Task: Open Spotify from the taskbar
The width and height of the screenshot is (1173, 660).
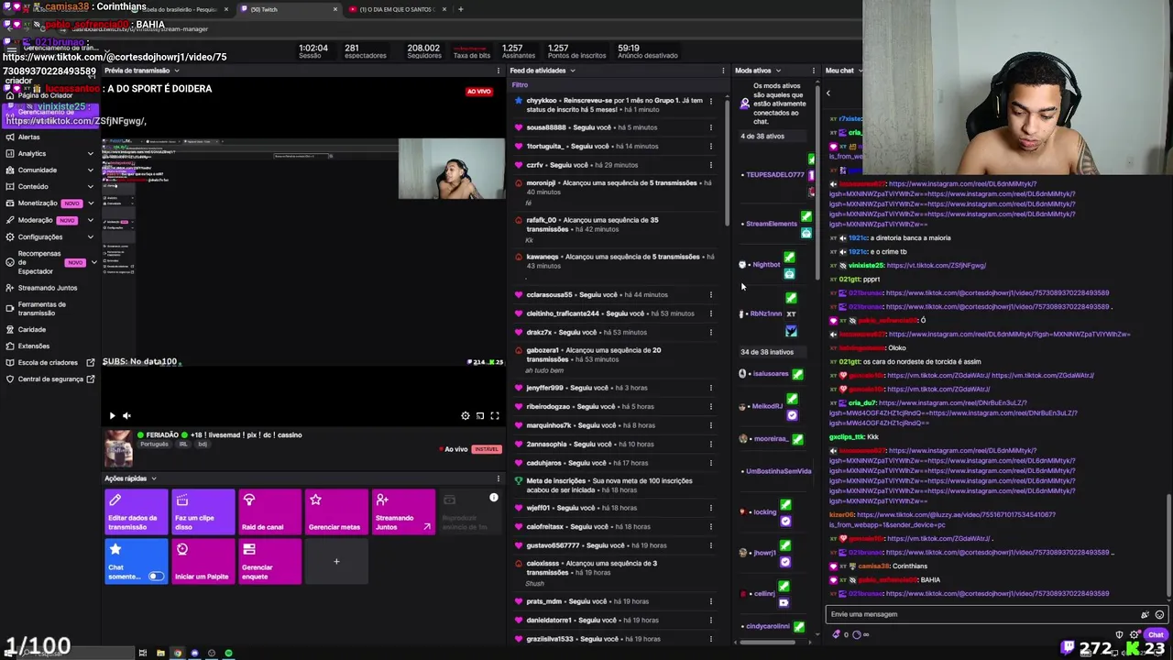Action: pos(228,653)
